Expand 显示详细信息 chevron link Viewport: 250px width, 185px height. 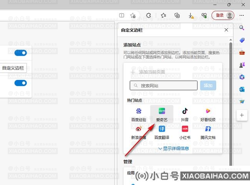tap(173, 148)
